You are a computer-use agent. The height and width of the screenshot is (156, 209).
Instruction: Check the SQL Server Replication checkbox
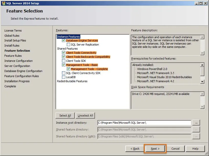tap(68, 45)
